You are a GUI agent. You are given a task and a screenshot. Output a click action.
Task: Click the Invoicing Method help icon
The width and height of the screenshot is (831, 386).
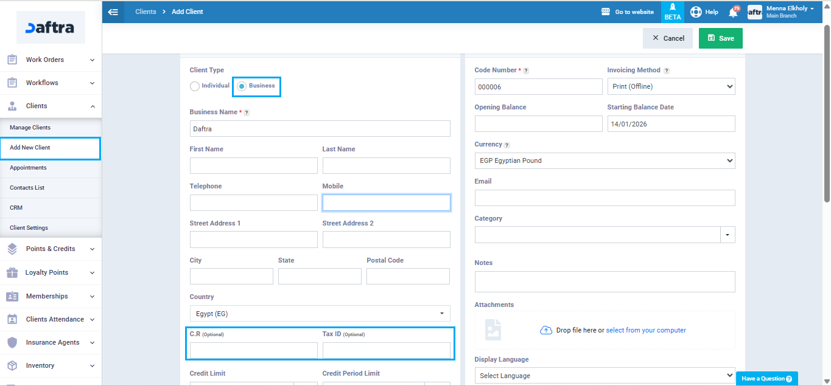coord(666,71)
